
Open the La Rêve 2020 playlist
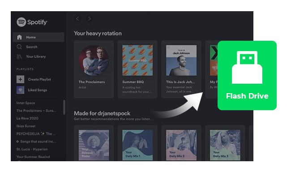(x=27, y=118)
